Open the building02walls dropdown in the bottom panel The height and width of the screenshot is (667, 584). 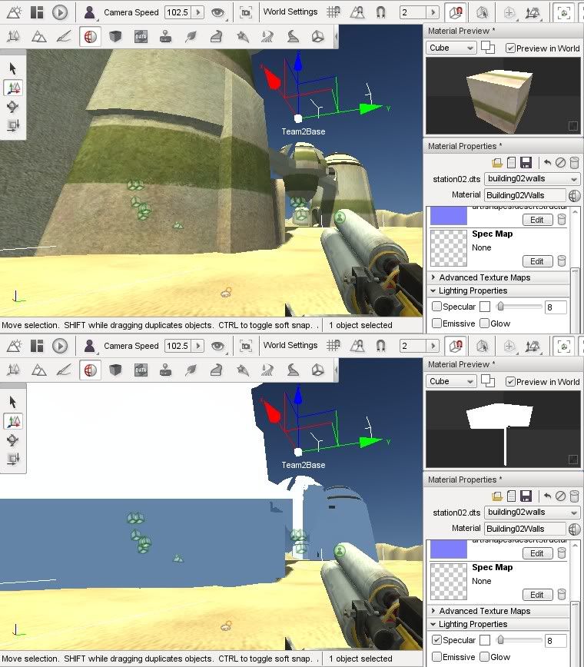tap(532, 513)
